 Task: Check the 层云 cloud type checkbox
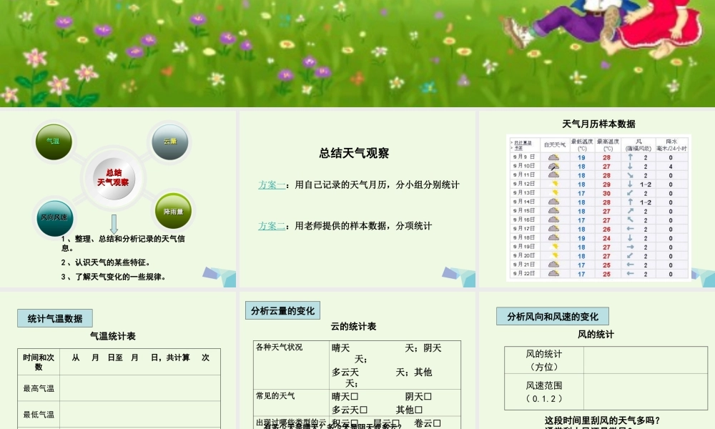tap(395, 424)
